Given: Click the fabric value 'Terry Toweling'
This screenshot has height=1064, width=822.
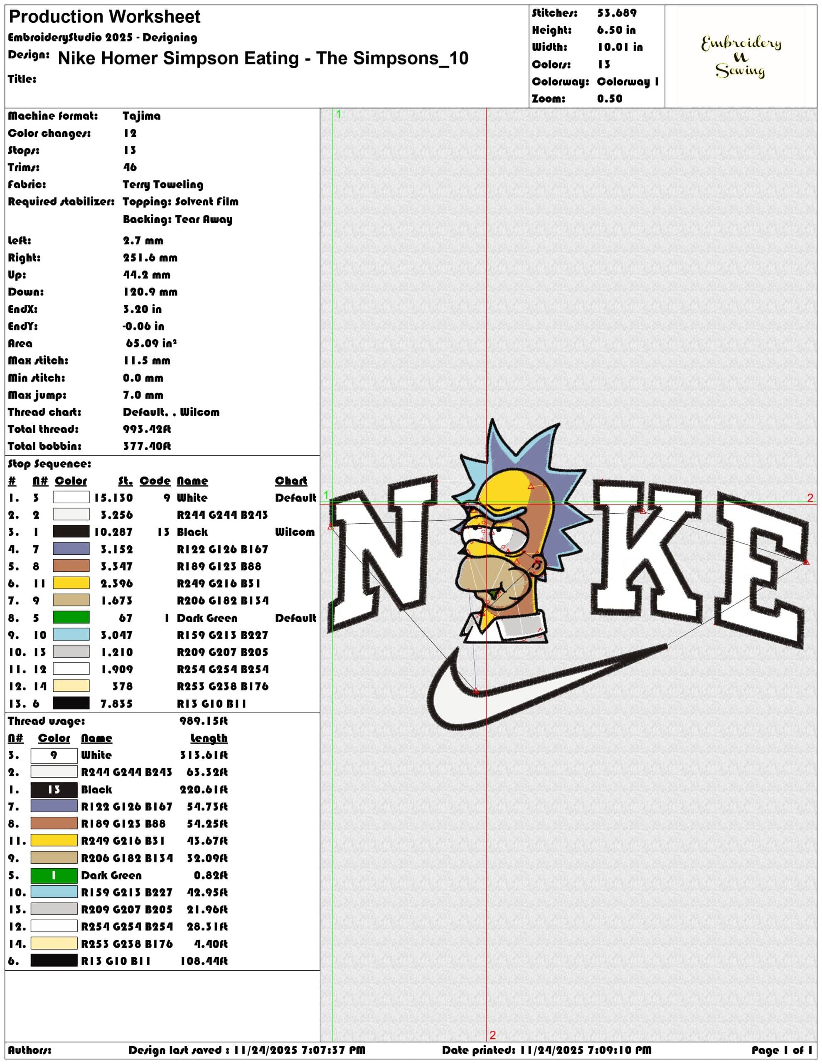Looking at the screenshot, I should click(x=163, y=185).
